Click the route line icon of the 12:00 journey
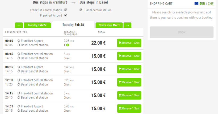Viewport: 218px width, 114px height. click(19, 82)
